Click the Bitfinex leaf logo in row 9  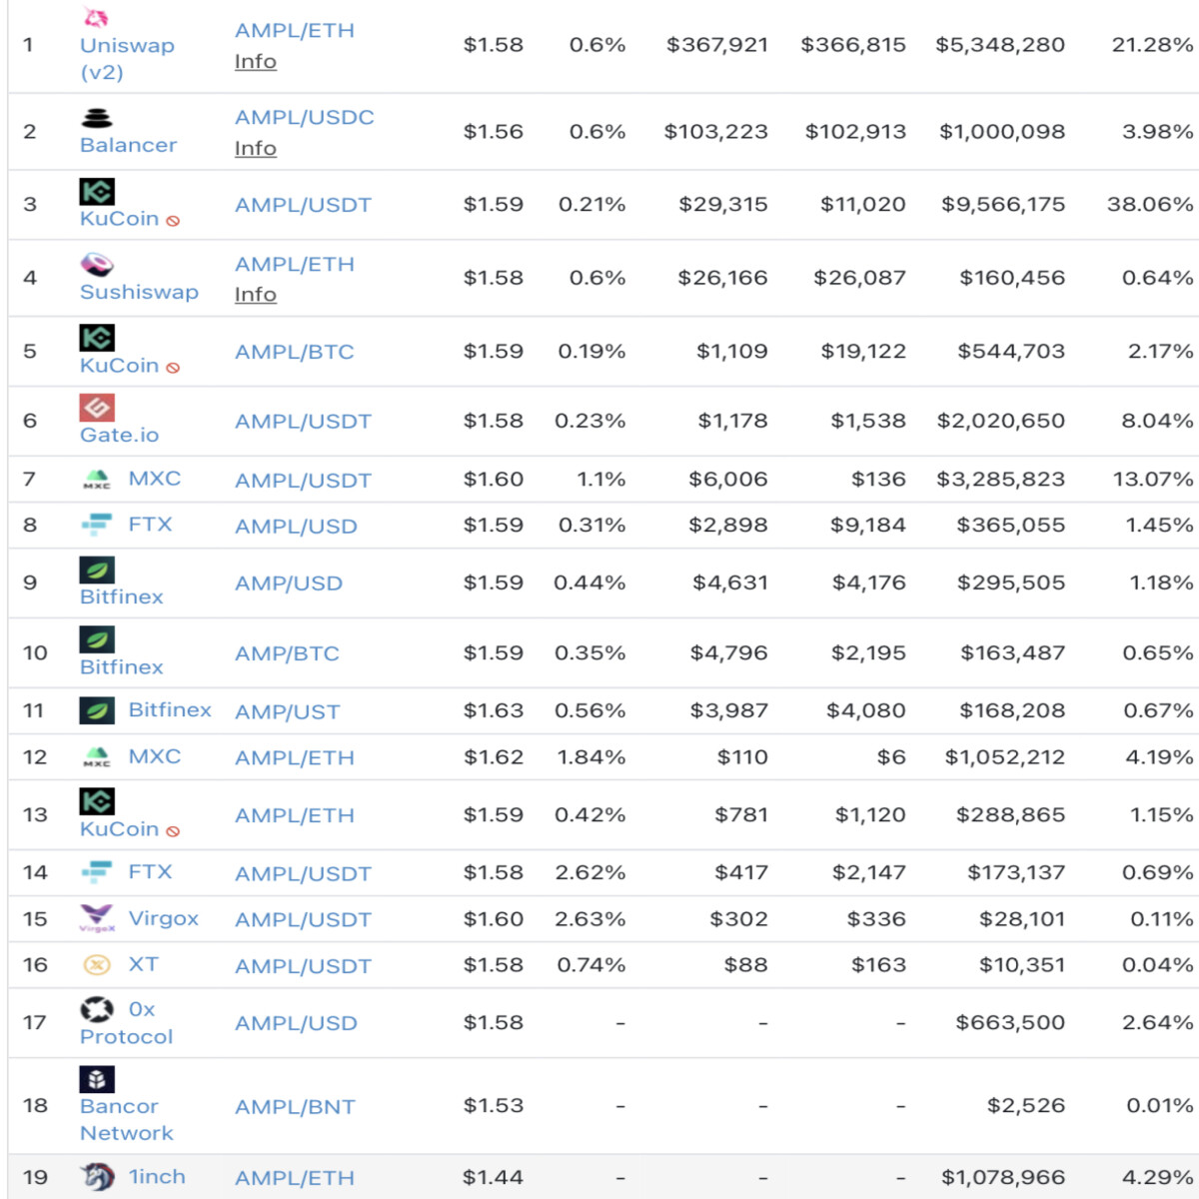(x=97, y=570)
